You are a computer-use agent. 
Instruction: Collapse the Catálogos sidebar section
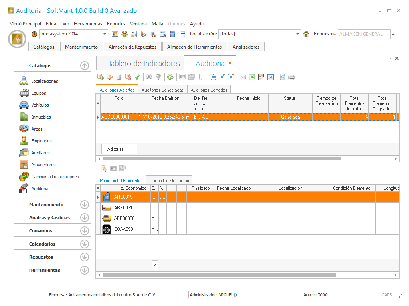[x=84, y=66]
